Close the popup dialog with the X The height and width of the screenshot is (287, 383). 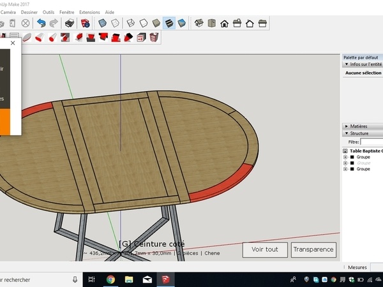13,43
